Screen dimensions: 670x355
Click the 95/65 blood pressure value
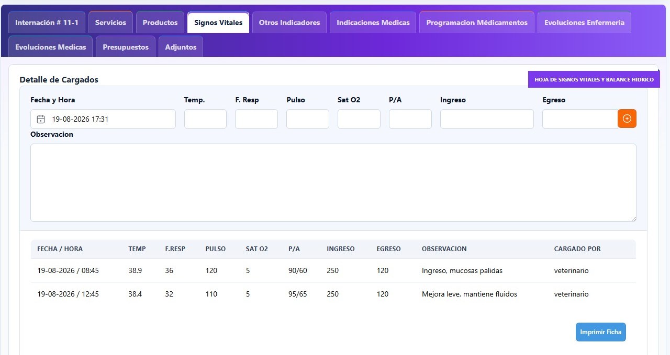pyautogui.click(x=298, y=294)
